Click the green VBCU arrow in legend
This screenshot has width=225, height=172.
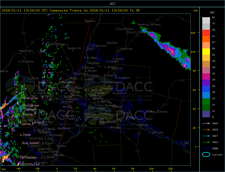tap(206, 142)
